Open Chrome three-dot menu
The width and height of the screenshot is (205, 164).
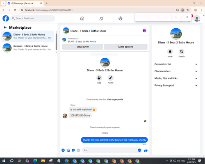point(201,10)
